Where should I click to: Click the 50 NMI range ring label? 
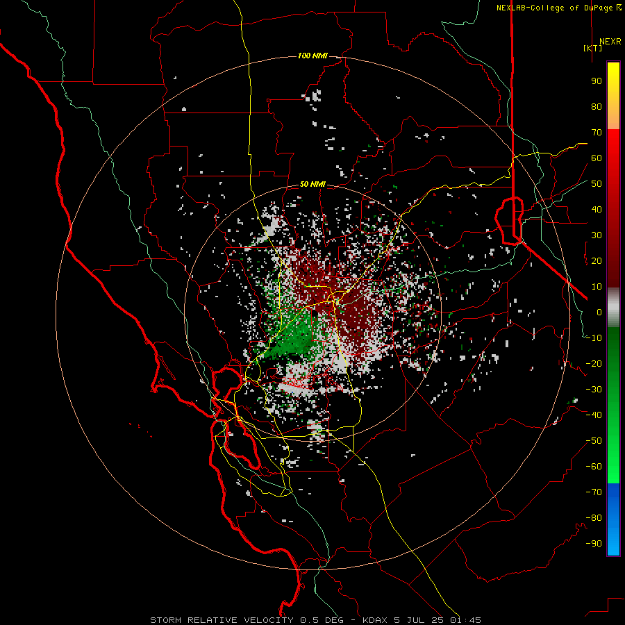click(x=312, y=184)
